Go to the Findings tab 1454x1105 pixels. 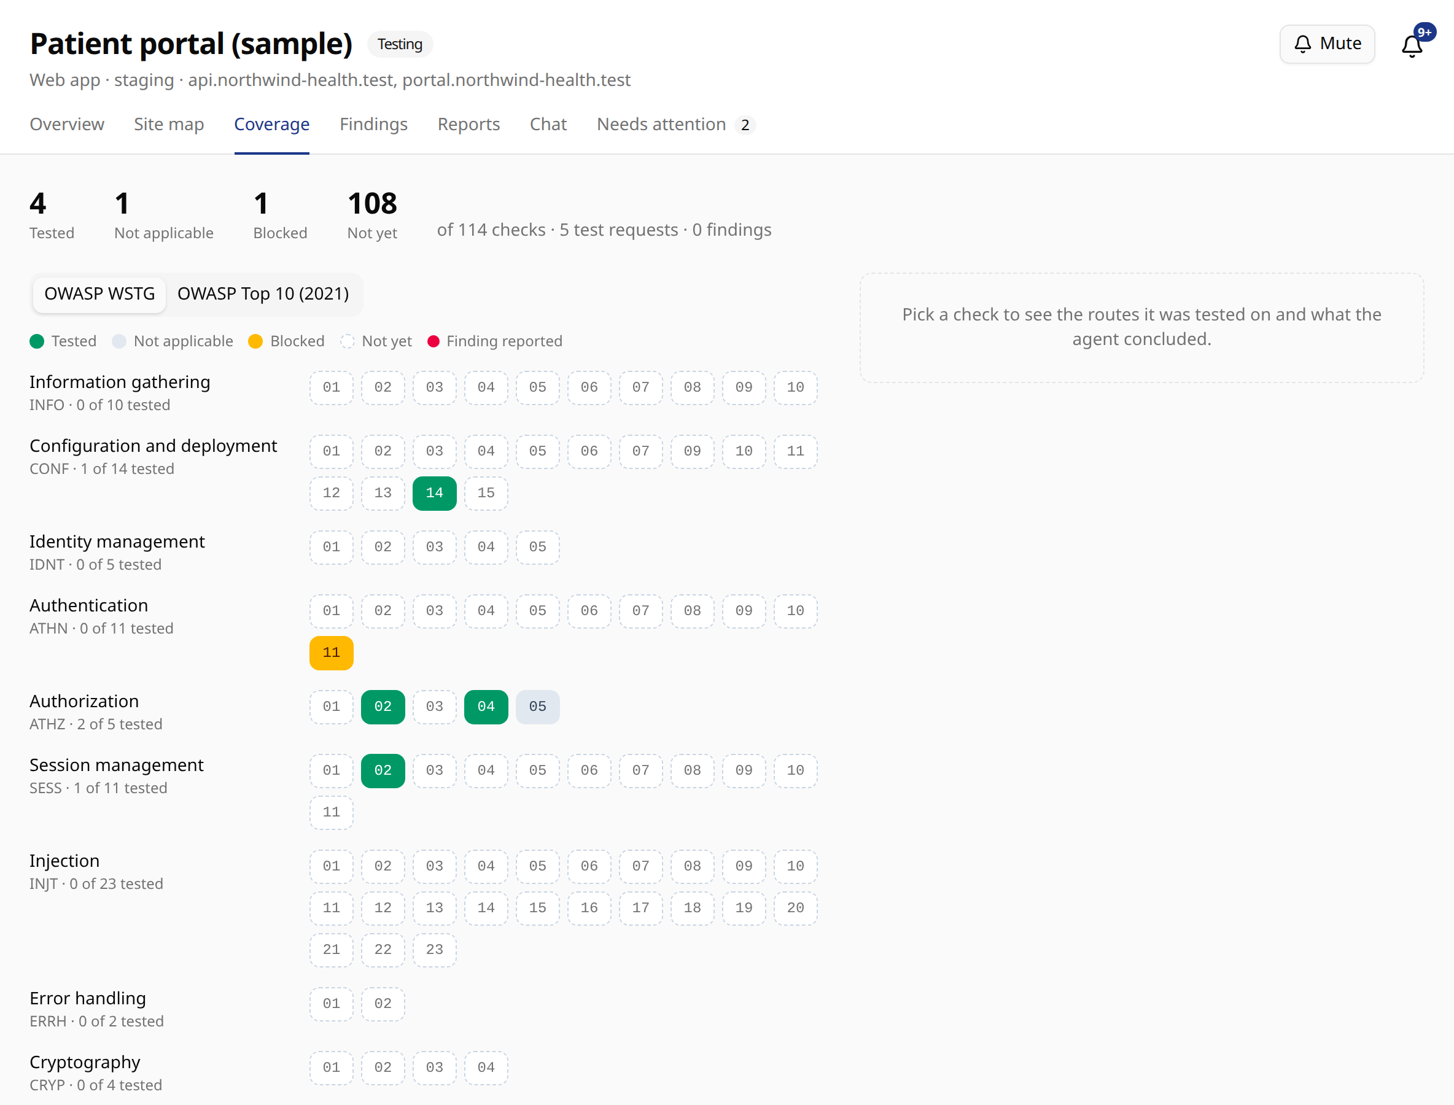(374, 124)
